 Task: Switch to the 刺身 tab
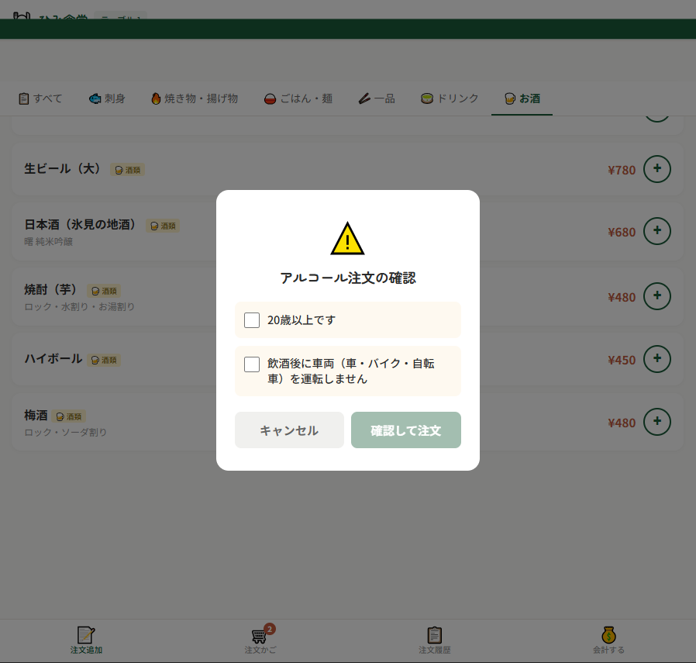click(107, 99)
